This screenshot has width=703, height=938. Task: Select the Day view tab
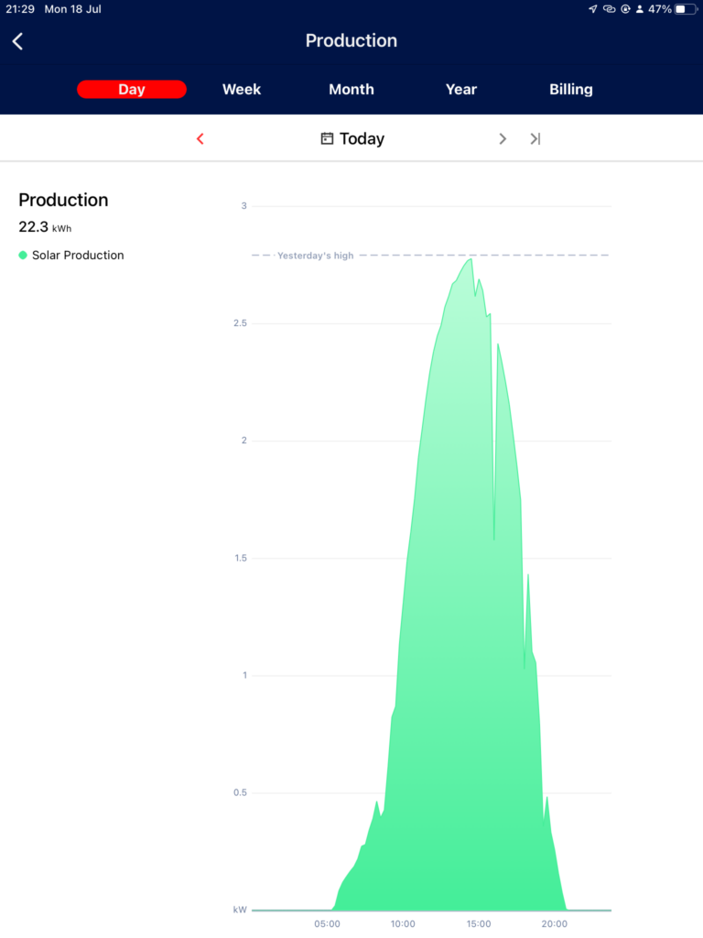132,90
